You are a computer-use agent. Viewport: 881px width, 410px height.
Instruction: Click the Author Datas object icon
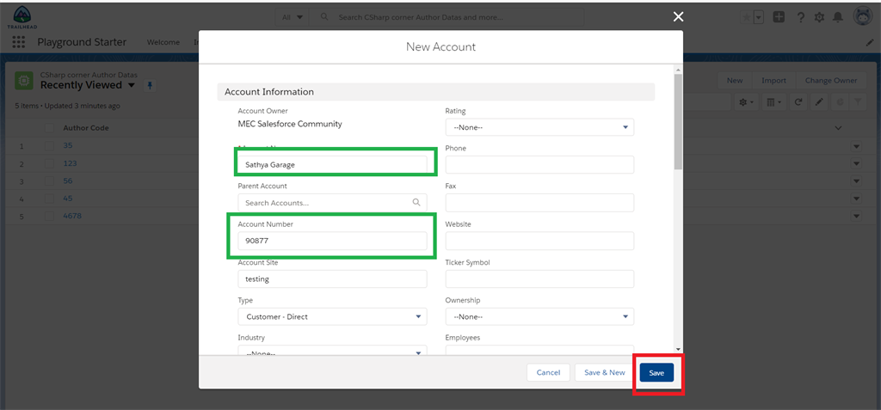(x=24, y=80)
